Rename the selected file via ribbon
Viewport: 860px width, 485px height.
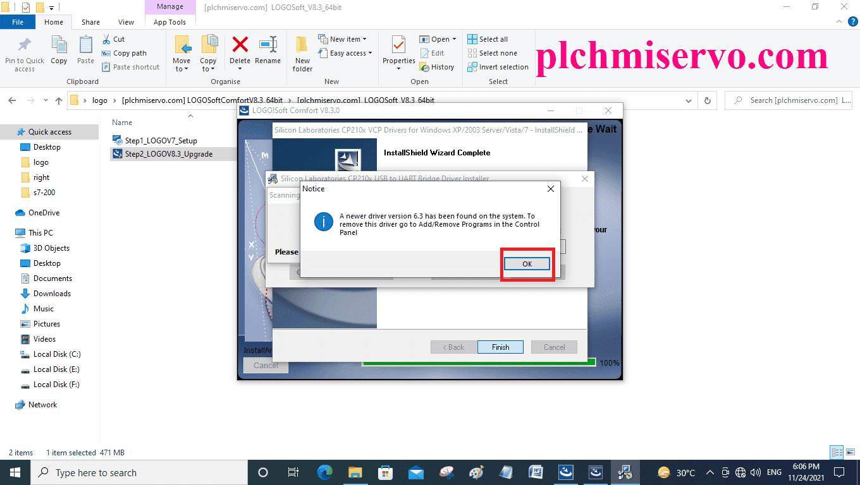click(267, 51)
